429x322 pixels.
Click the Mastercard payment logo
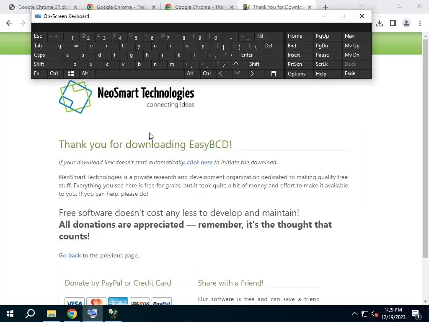(96, 302)
